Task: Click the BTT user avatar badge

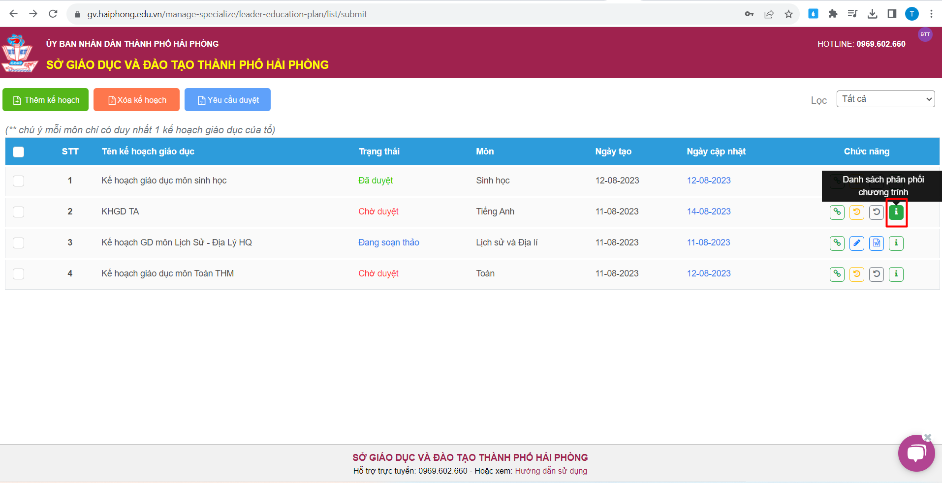Action: [x=925, y=34]
